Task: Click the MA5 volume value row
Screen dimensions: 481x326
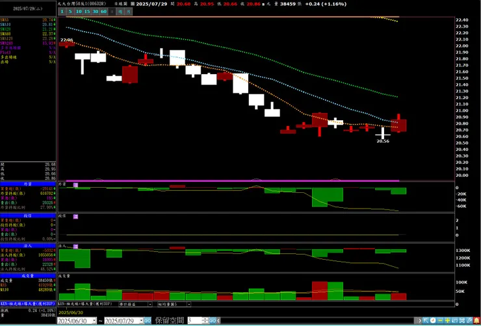Action: tap(28, 285)
